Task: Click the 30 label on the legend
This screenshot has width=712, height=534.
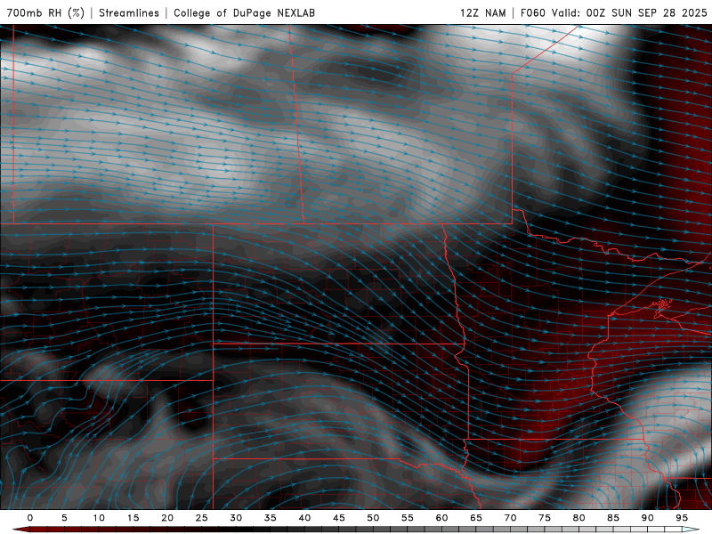Action: tap(236, 518)
